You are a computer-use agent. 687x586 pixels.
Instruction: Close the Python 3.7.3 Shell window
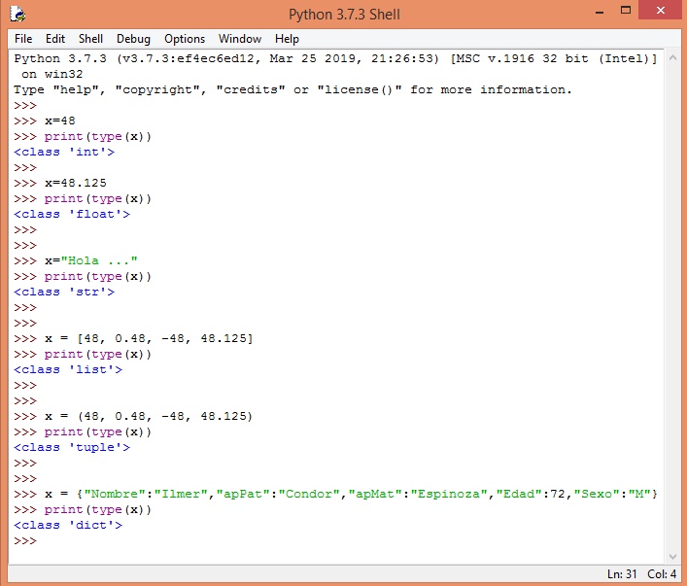(x=661, y=11)
